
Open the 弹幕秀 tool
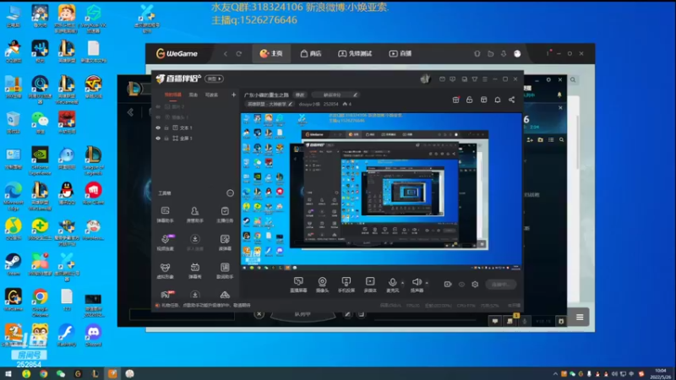pyautogui.click(x=195, y=270)
